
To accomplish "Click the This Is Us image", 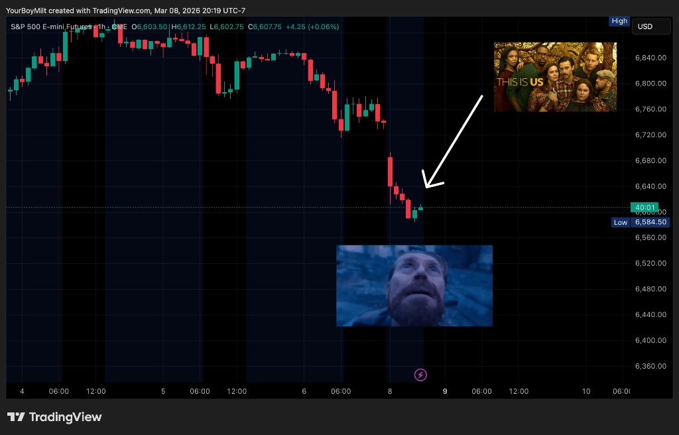I will click(555, 77).
